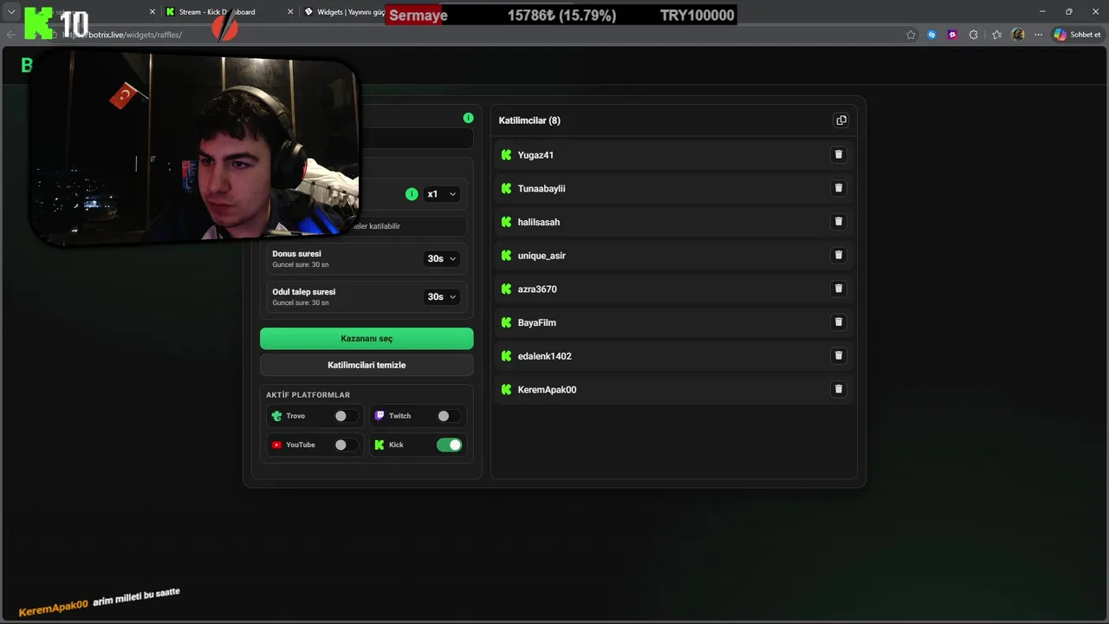Click participant name edalenk1402
Screen dimensions: 1109x624
[544, 356]
